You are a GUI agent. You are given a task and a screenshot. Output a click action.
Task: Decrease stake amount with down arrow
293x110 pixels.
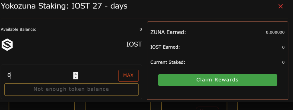76,77
